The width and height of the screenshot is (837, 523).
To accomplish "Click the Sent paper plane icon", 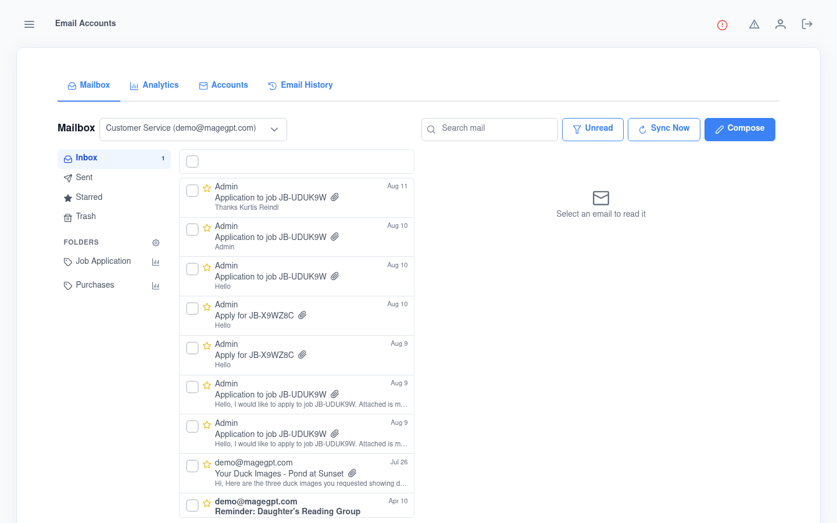I will pos(68,178).
